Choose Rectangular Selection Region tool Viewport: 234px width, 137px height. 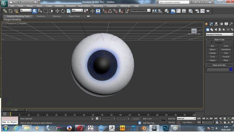(x=45, y=11)
